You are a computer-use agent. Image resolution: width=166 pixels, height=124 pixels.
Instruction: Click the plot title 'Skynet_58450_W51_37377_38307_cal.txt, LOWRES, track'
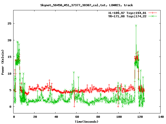point(86,5)
